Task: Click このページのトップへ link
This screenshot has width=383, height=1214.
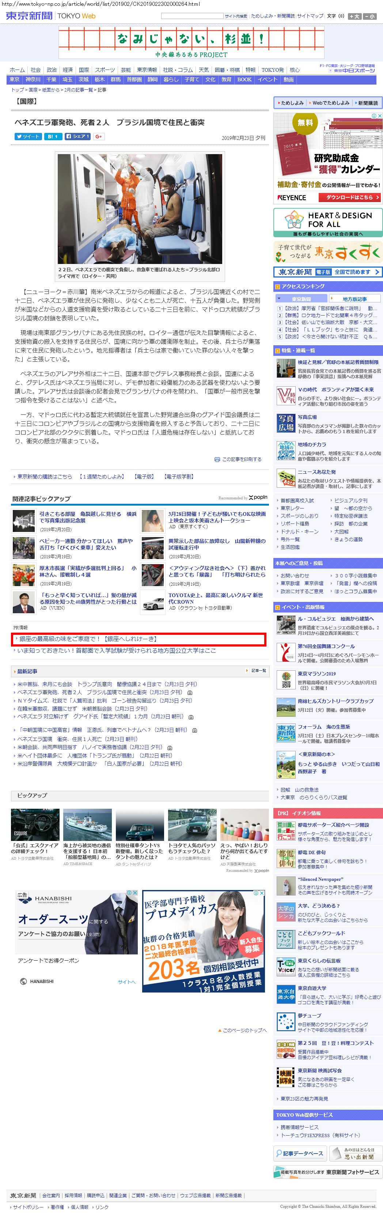Action: pos(244,1030)
